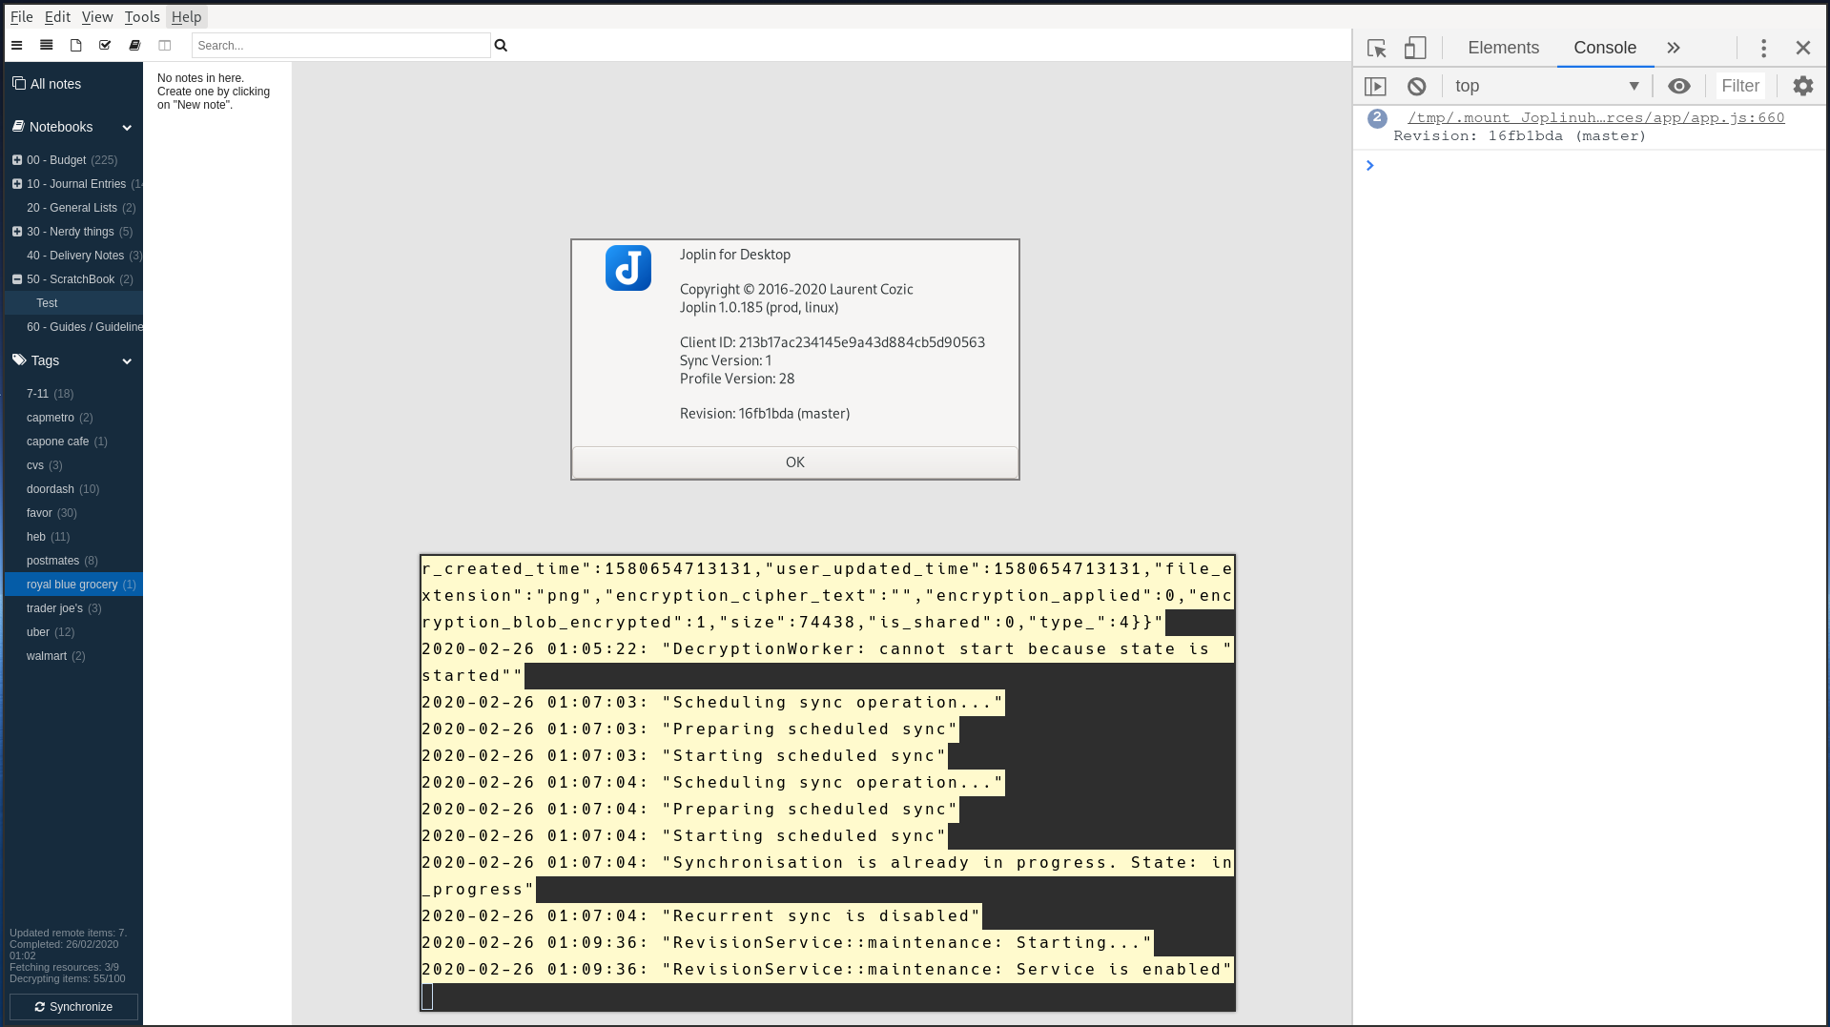Open the 20 - General Lists notebook
1830x1027 pixels.
[x=73, y=208]
